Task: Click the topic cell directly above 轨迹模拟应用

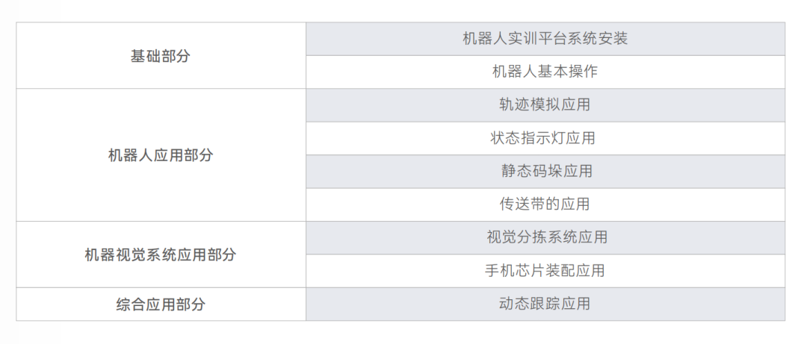Action: [545, 72]
